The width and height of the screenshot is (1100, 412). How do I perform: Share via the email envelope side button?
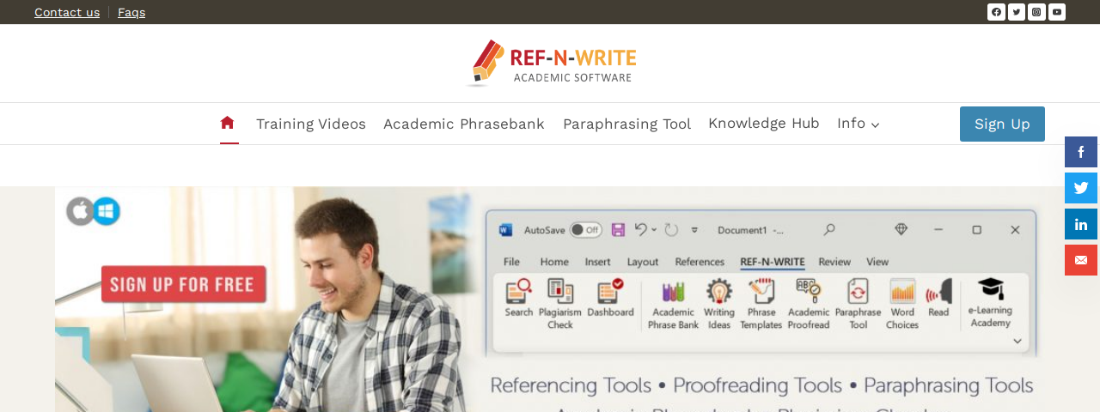1081,260
